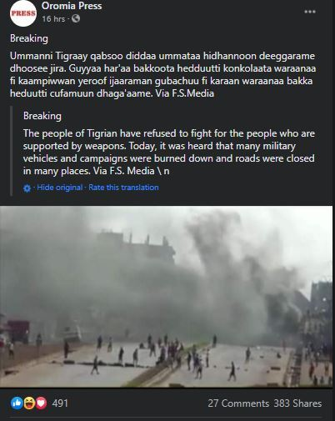Select the original Oromo post paragraph

click(x=163, y=74)
